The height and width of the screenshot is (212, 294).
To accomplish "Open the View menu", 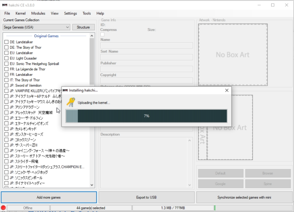I will tap(54, 13).
